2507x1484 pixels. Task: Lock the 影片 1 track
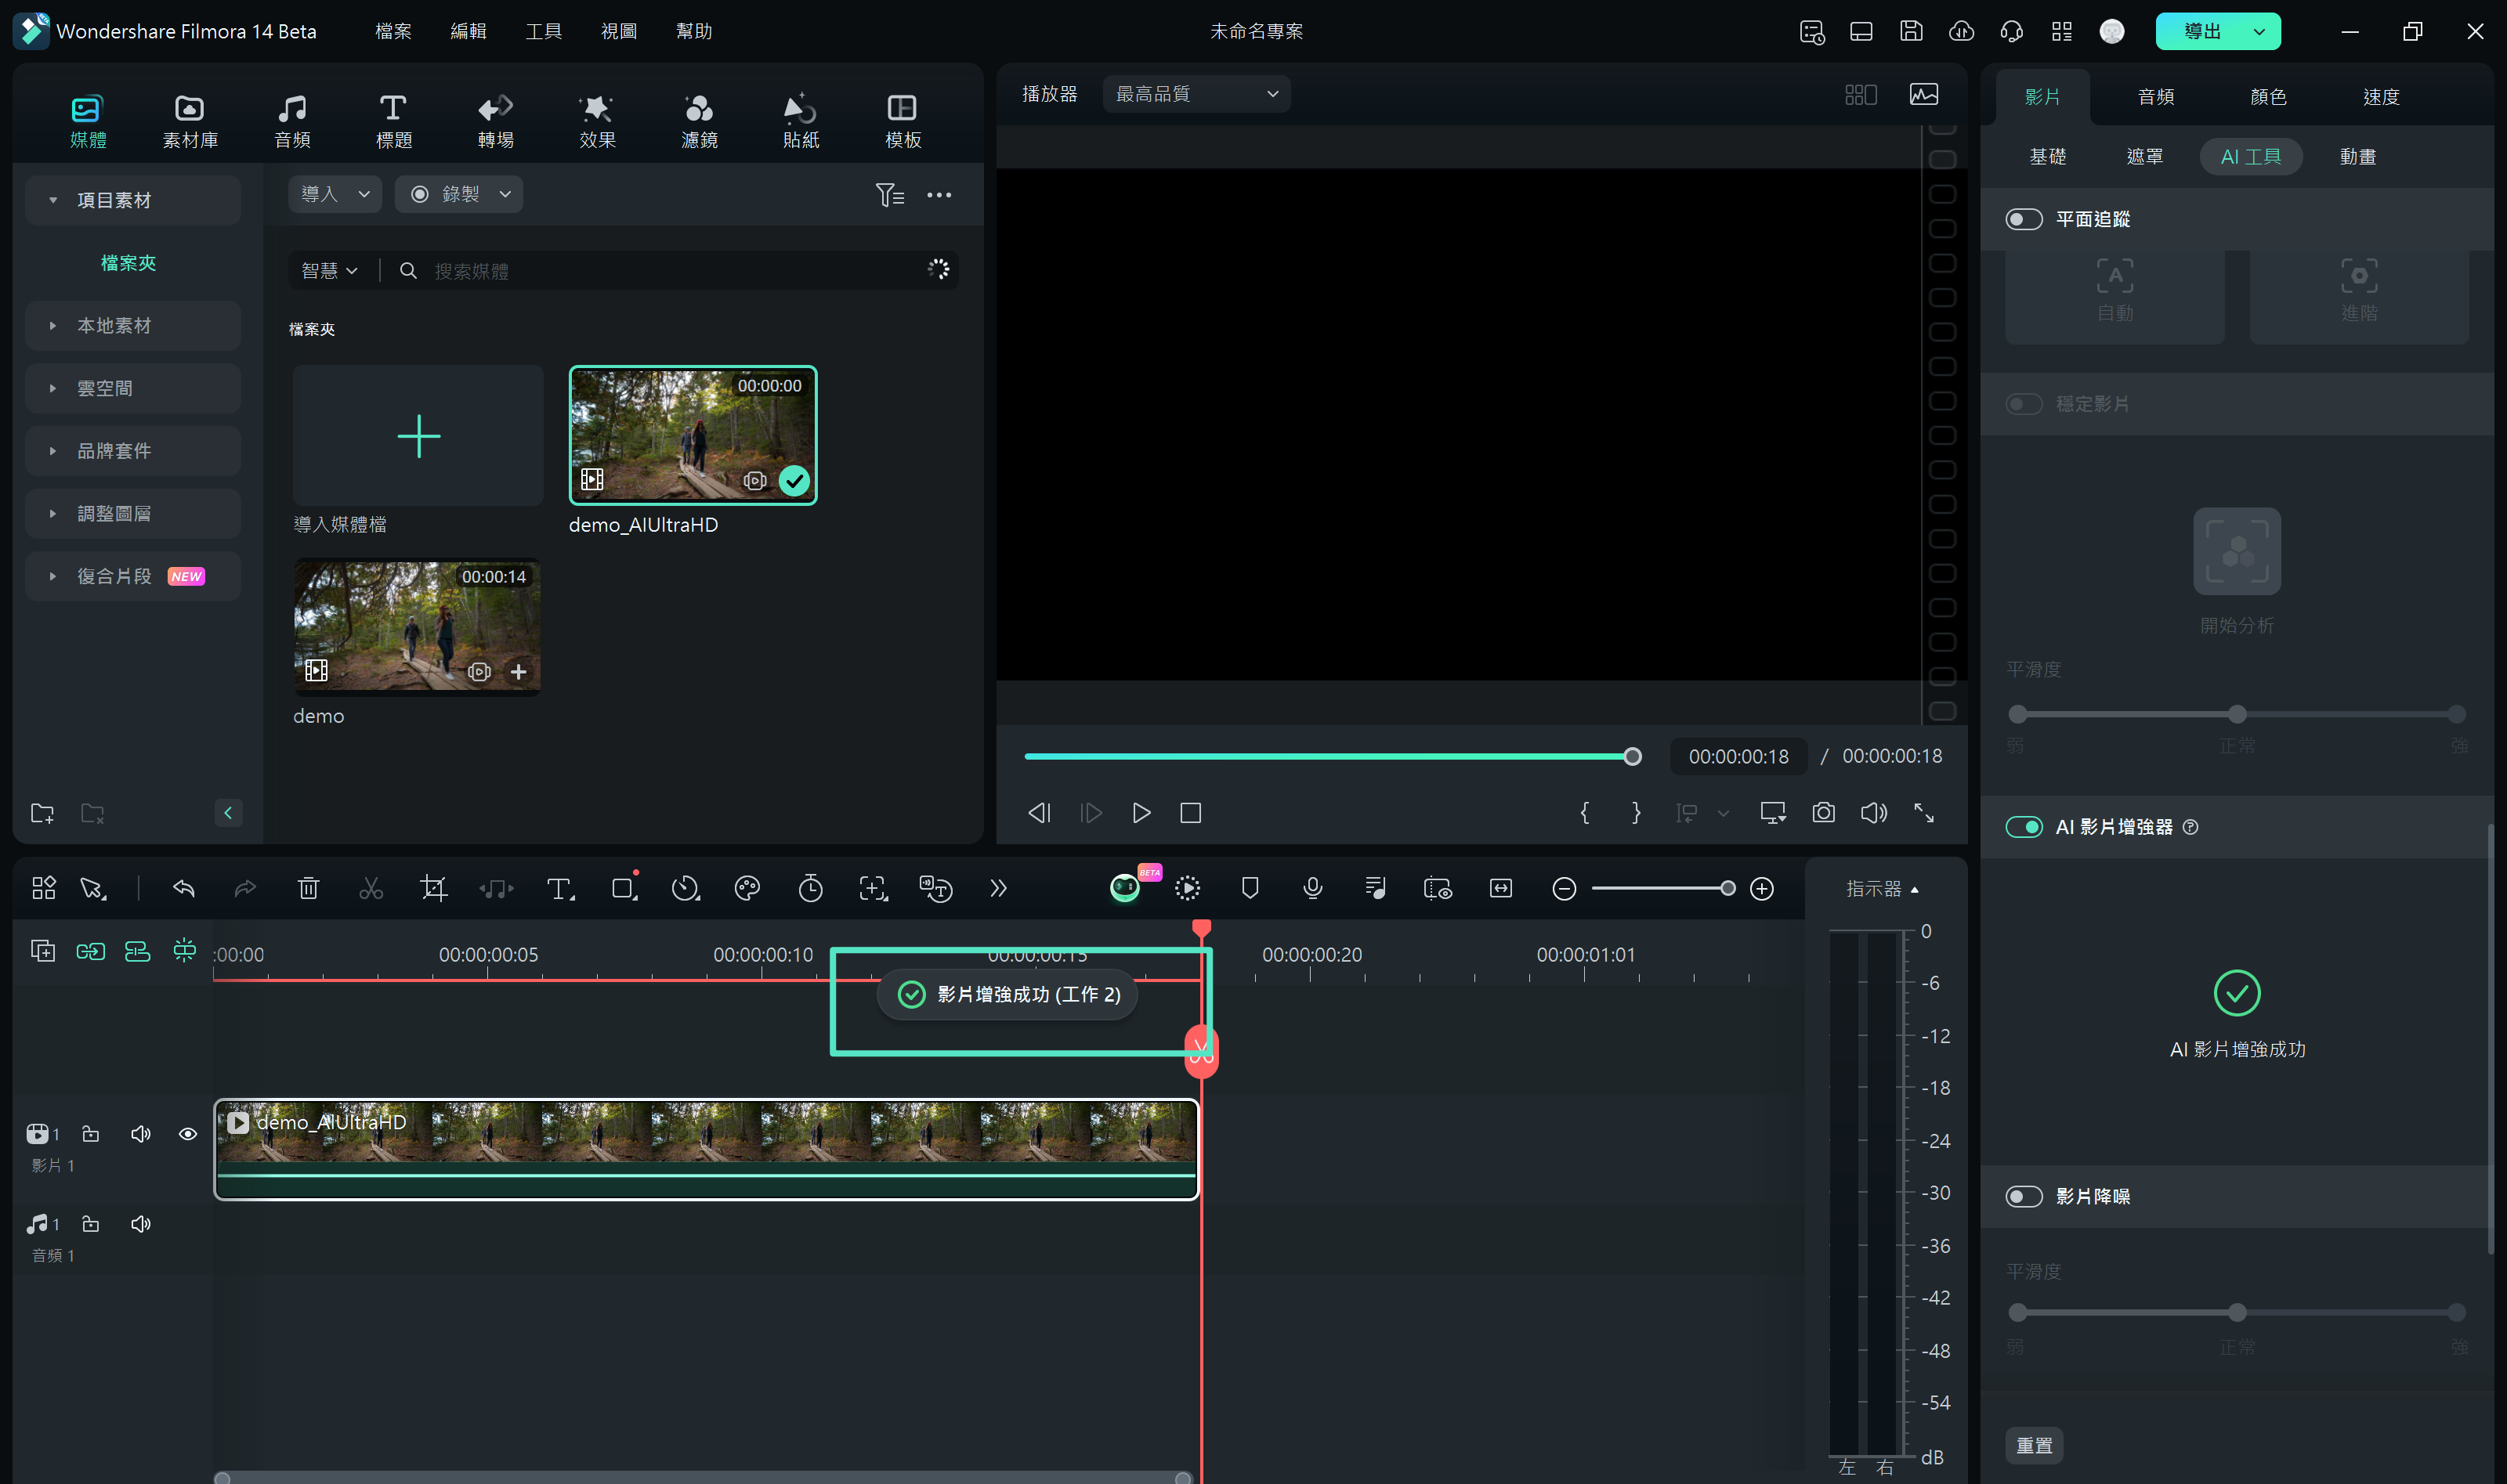(x=90, y=1134)
